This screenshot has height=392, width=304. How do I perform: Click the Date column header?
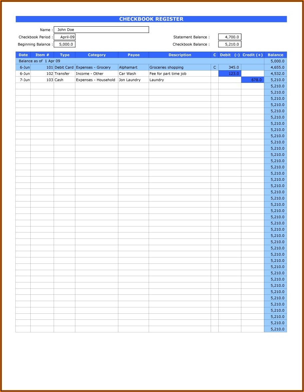click(23, 55)
